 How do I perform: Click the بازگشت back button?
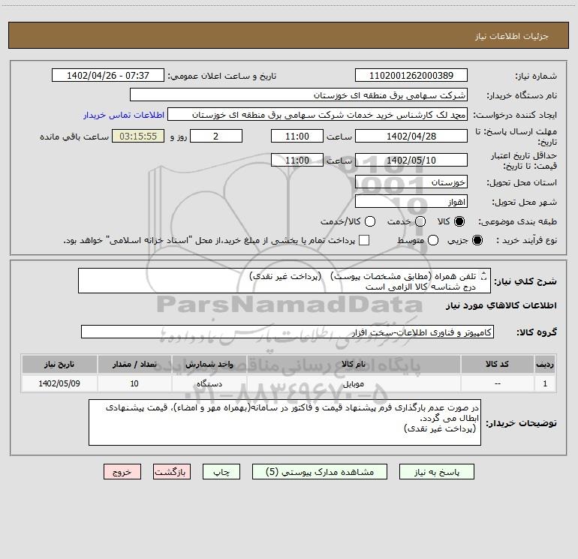point(172,472)
